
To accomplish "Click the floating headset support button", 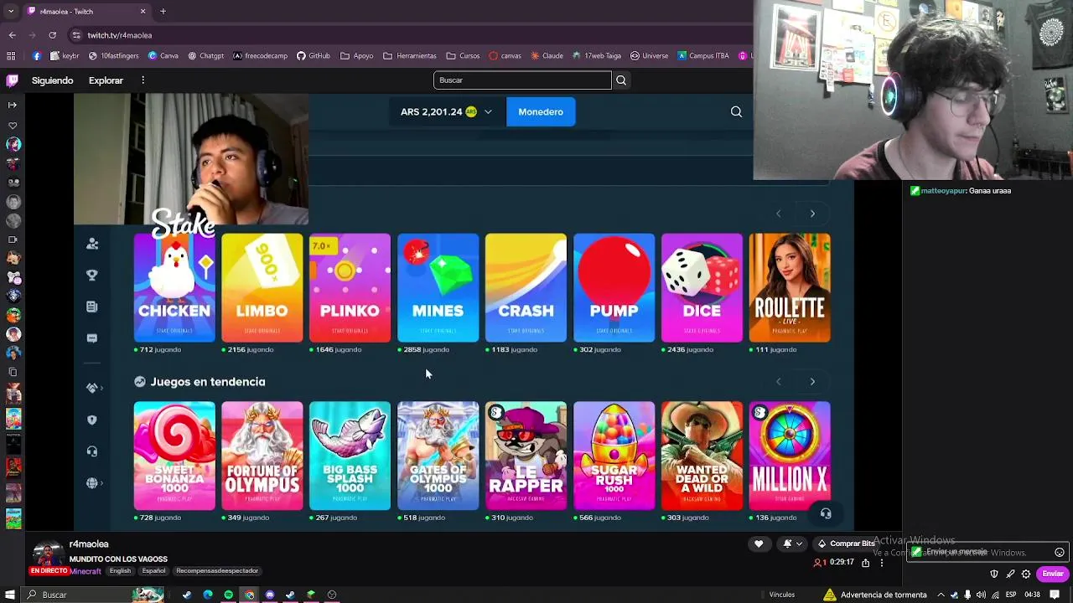I will [826, 514].
